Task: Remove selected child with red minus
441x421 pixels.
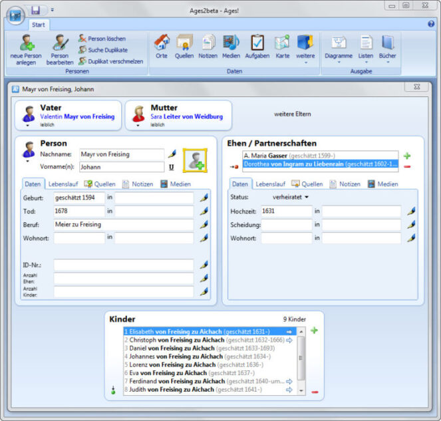Action: click(315, 392)
